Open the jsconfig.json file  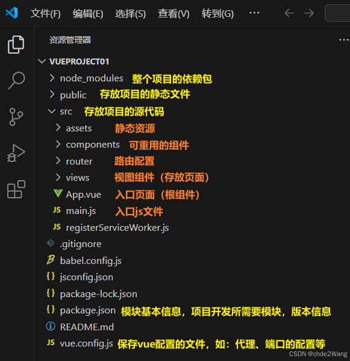pos(87,277)
